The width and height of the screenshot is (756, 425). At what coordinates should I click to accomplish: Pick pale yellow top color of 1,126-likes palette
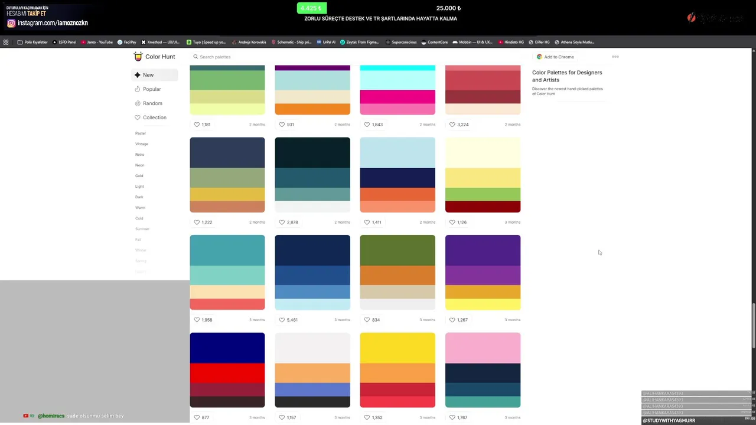[x=483, y=152]
